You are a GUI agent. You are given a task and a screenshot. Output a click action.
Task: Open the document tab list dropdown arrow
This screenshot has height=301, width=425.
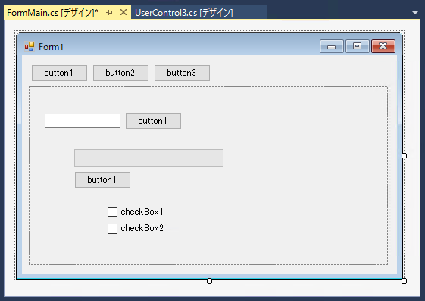[x=414, y=13]
